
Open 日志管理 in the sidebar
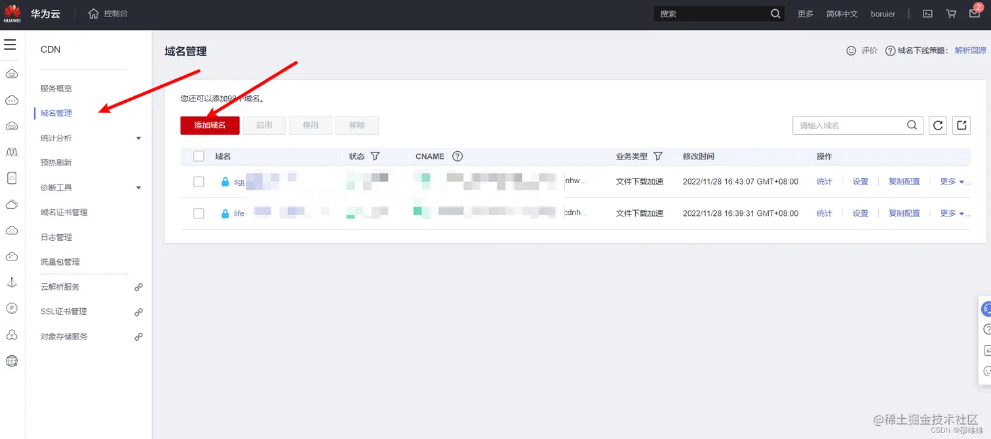click(x=56, y=237)
